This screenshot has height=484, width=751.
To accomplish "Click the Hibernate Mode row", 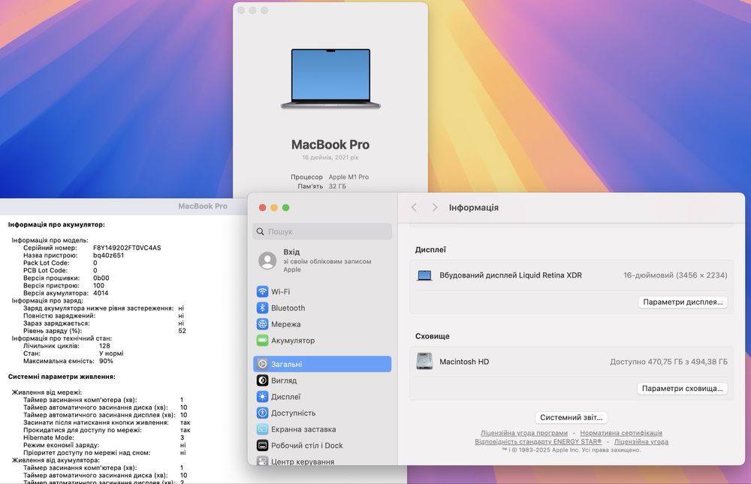I will 104,437.
